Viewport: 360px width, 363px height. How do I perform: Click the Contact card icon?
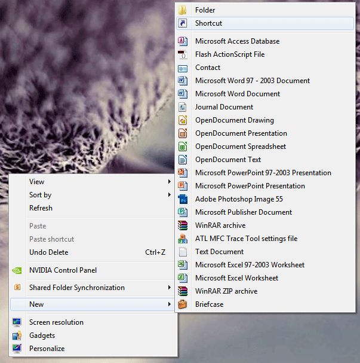tap(183, 69)
